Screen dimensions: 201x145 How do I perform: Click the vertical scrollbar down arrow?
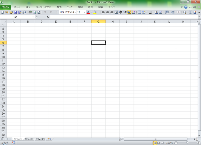coord(199,136)
